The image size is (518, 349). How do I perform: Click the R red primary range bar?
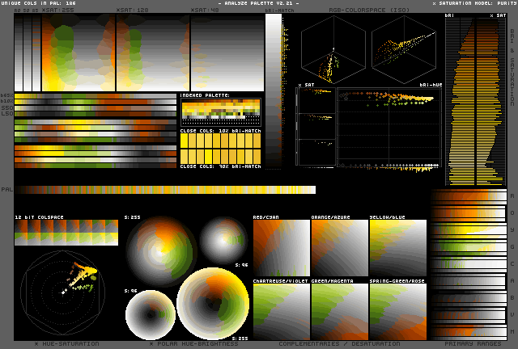click(469, 197)
